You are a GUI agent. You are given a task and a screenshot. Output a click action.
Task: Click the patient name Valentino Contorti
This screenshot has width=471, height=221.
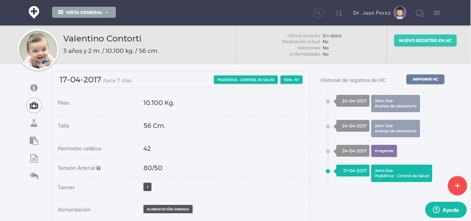pos(102,39)
